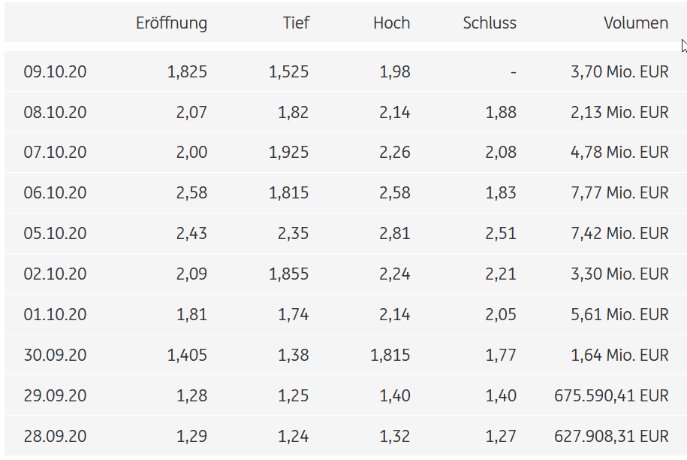The width and height of the screenshot is (687, 460).
Task: Click the Volumen column header
Action: pyautogui.click(x=635, y=23)
